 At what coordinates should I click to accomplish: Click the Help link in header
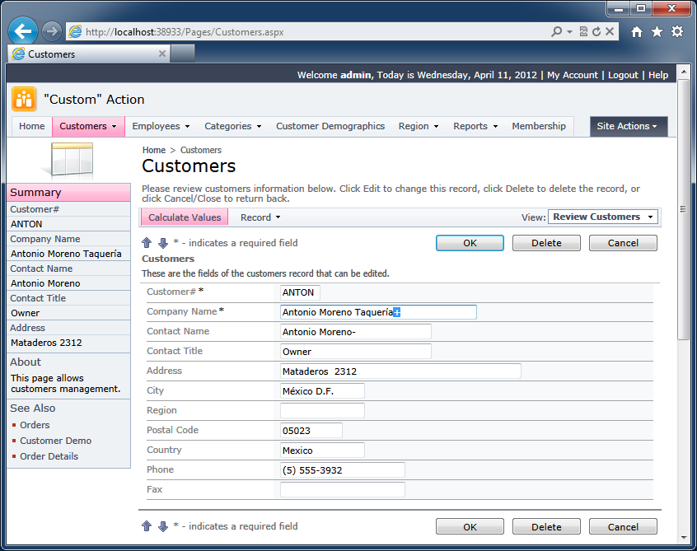tap(658, 75)
